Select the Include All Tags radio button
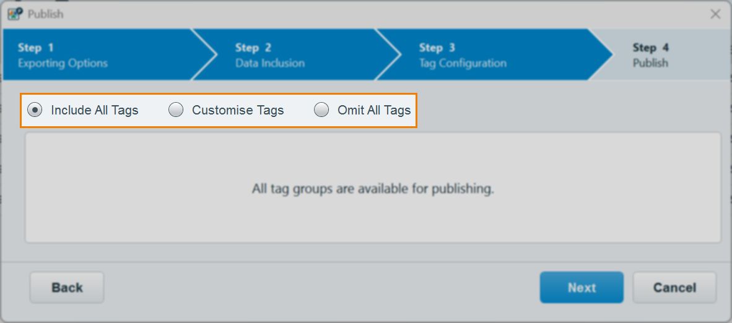This screenshot has height=323, width=732. pos(35,110)
